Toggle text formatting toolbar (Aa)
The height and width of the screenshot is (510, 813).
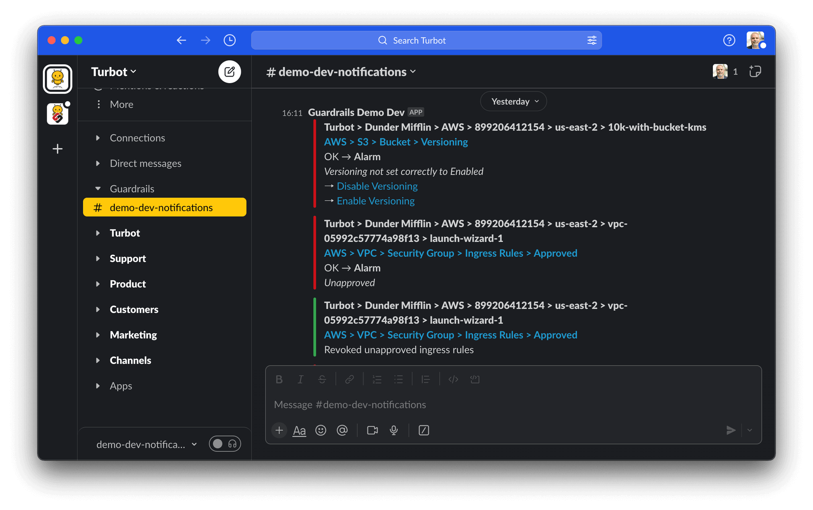point(299,430)
